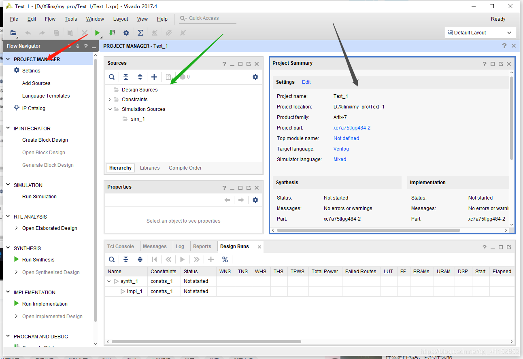
Task: Click the Generate Bitstream toolbar icon
Action: [112, 33]
